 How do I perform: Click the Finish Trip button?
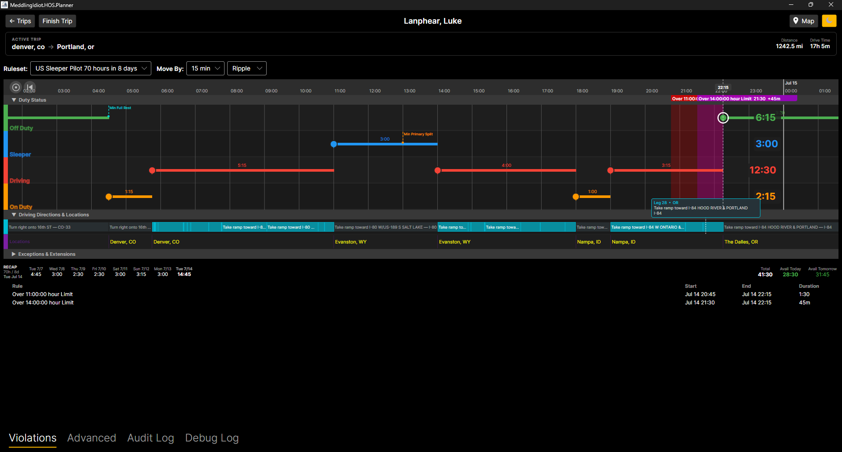(57, 21)
